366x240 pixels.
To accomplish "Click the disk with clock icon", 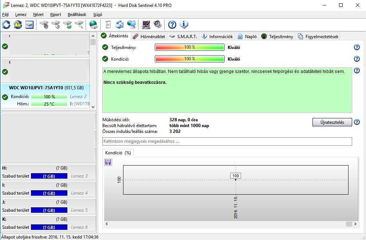I will [56, 24].
